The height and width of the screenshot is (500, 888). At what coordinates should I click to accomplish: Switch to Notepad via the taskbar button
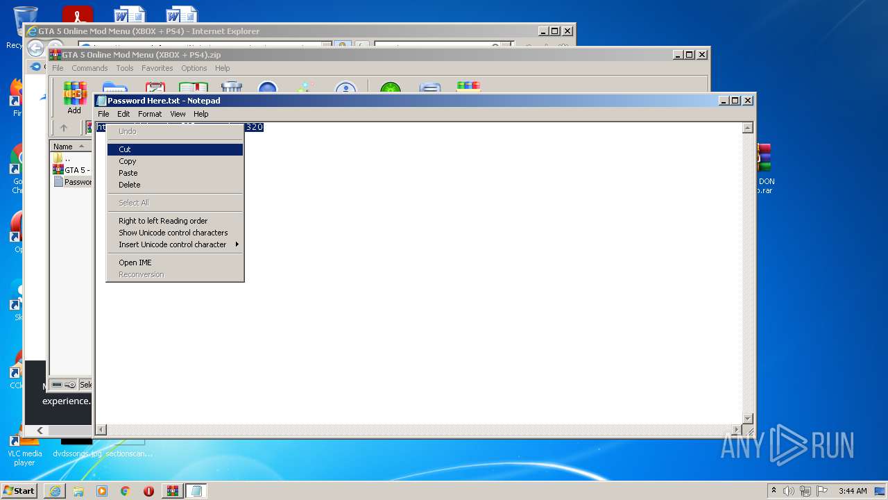click(x=196, y=491)
